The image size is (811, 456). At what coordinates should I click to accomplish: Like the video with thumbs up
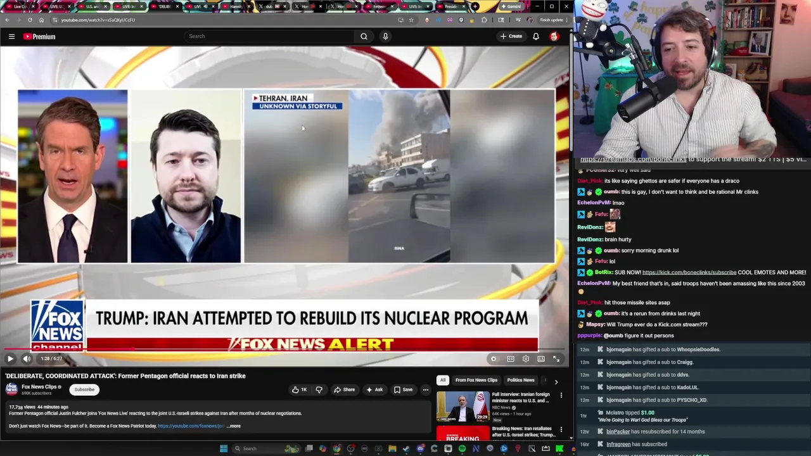[300, 389]
